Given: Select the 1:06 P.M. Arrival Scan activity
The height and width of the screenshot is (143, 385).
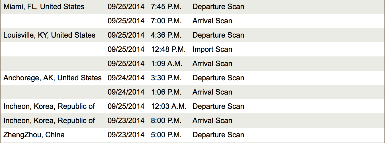Looking at the screenshot, I should coord(212,92).
